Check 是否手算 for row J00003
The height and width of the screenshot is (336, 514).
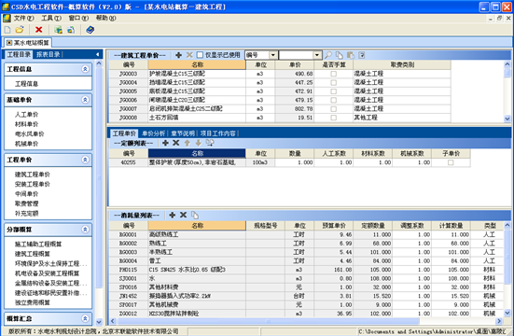(x=333, y=74)
